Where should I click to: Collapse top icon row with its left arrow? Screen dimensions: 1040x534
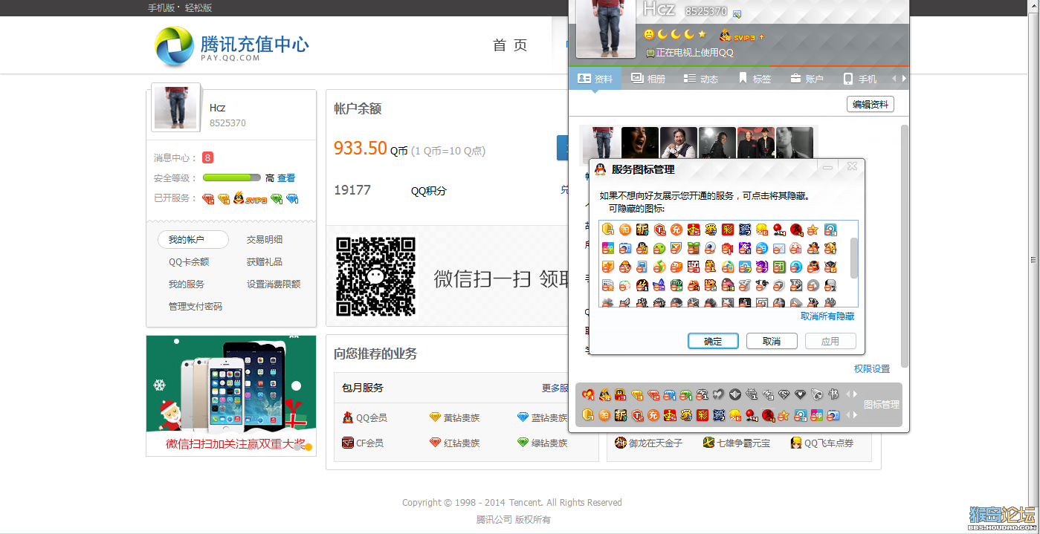pyautogui.click(x=847, y=394)
